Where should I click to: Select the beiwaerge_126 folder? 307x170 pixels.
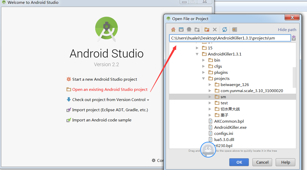tap(235, 84)
